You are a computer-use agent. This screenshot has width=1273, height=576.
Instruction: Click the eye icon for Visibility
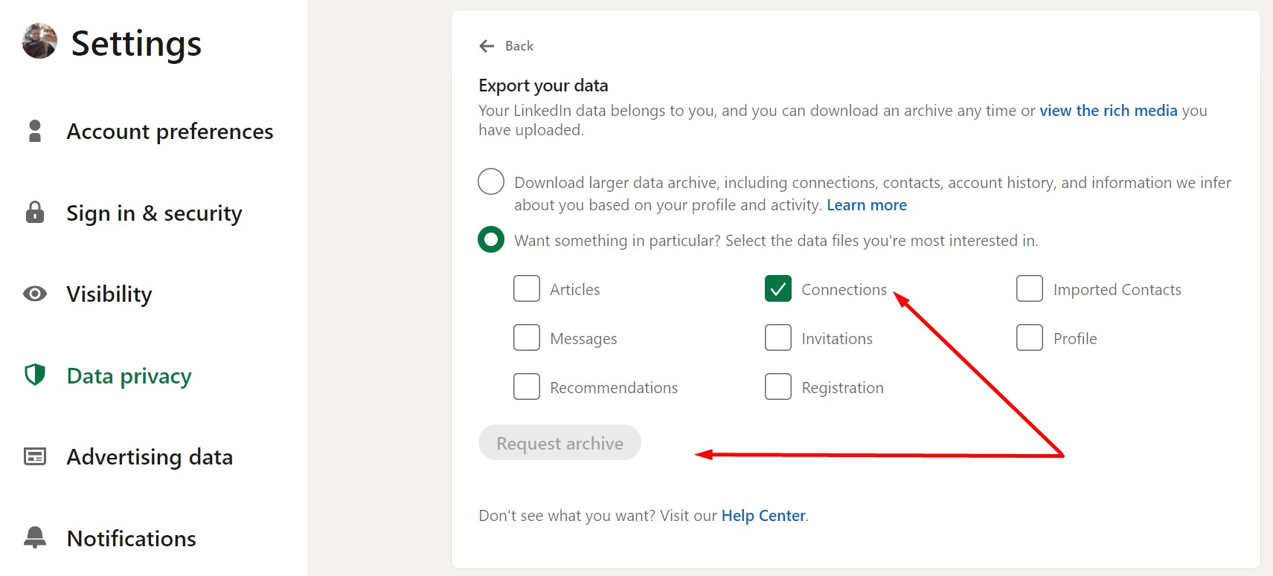(35, 294)
